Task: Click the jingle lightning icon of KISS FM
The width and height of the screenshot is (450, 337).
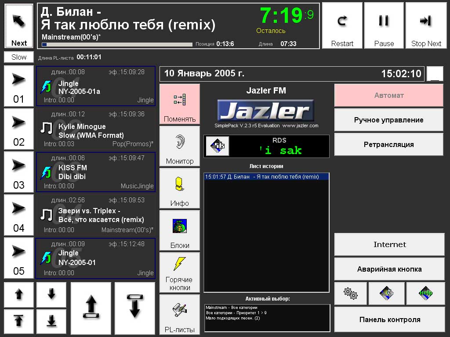Action: (x=46, y=173)
